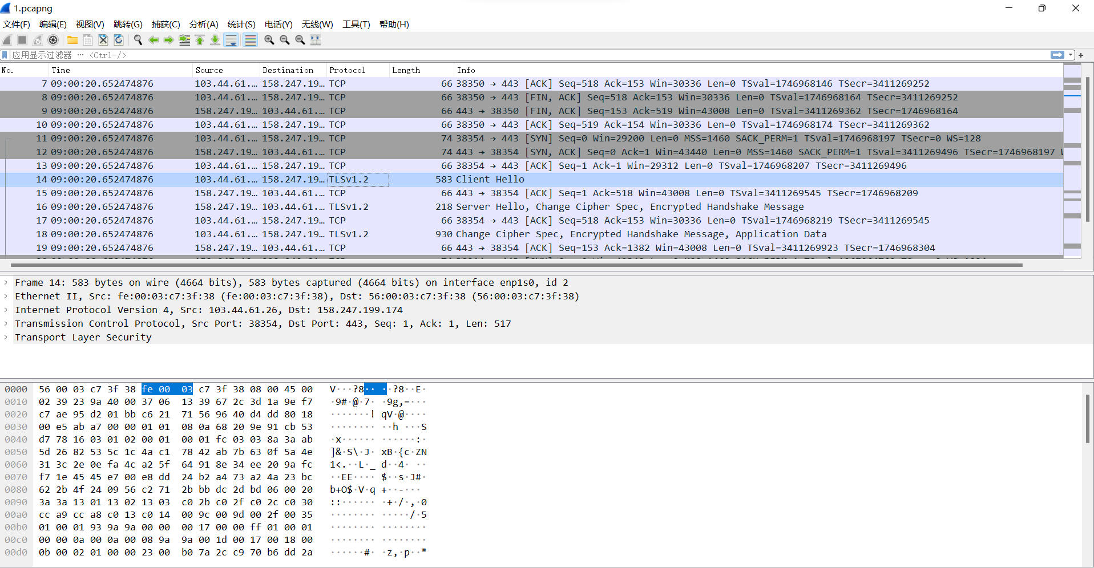Image resolution: width=1094 pixels, height=568 pixels.
Task: Focus the display filter input field
Action: (531, 55)
